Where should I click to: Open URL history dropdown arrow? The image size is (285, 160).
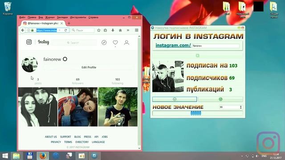60,30
